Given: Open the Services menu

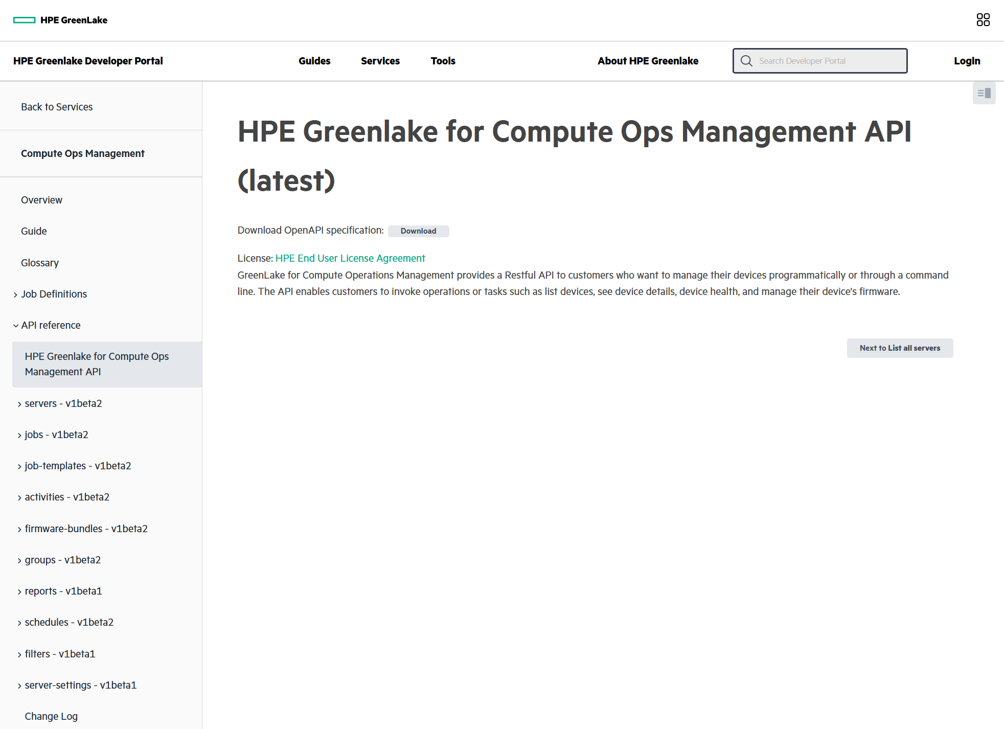Looking at the screenshot, I should 380,61.
